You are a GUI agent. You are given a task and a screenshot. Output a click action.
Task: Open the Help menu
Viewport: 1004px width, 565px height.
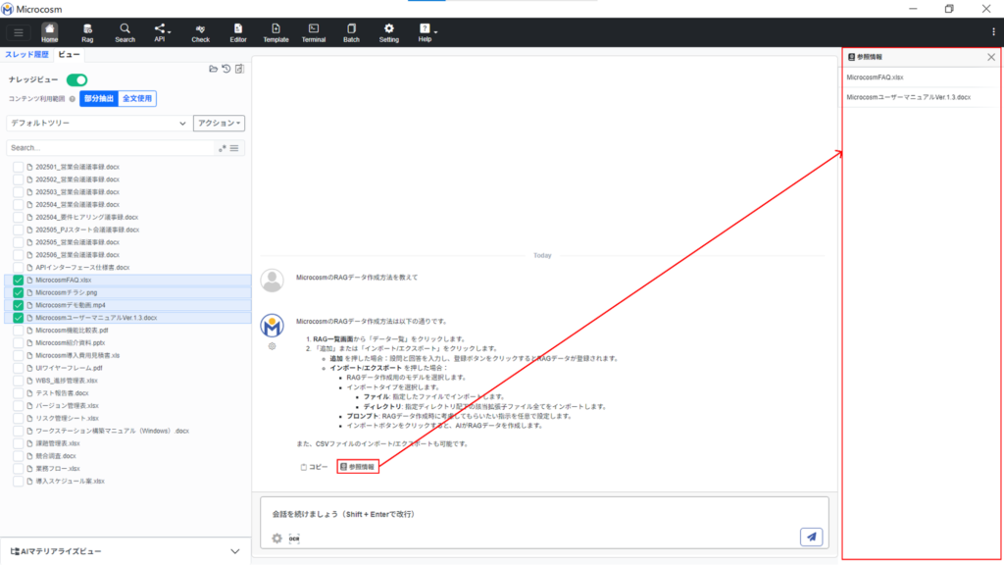(426, 32)
